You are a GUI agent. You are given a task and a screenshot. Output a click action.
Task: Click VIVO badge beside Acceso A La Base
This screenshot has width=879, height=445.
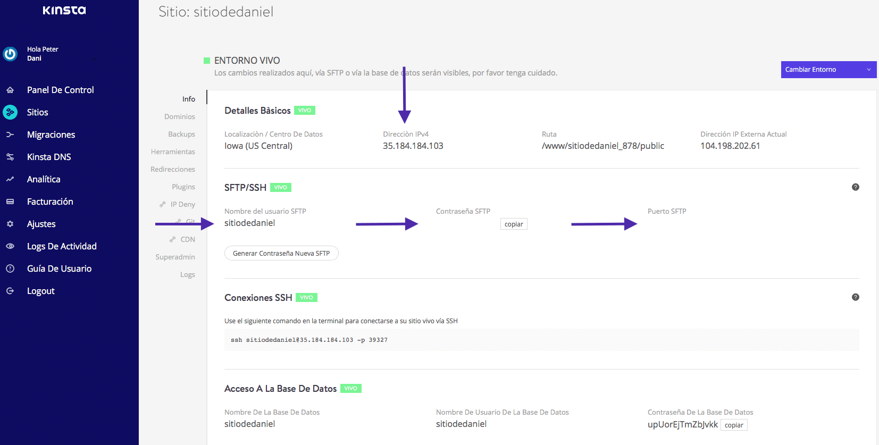[x=350, y=388]
